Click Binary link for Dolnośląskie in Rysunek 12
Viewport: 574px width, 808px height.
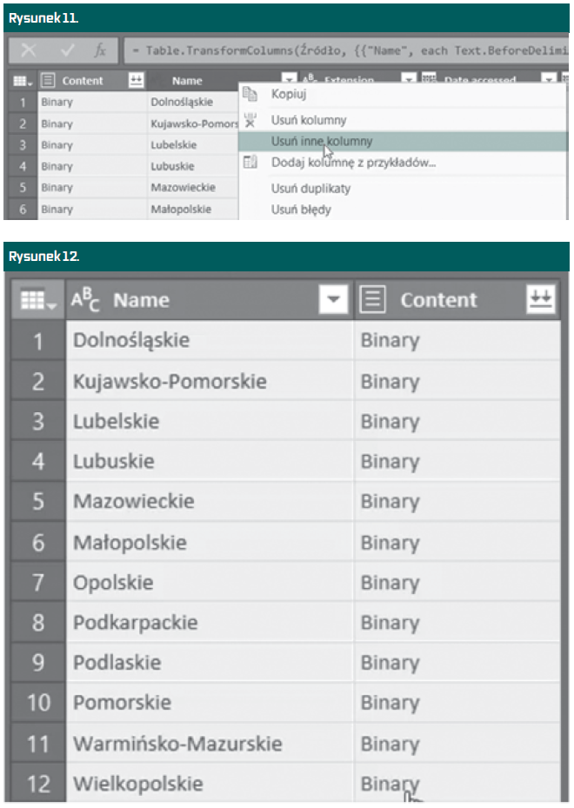coord(390,341)
